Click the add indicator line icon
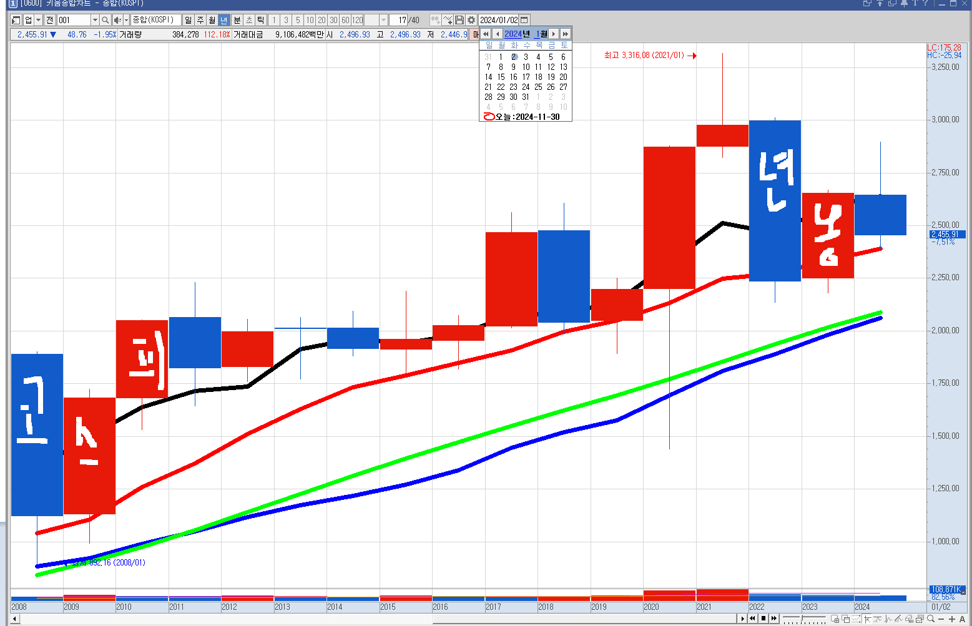 [448, 20]
